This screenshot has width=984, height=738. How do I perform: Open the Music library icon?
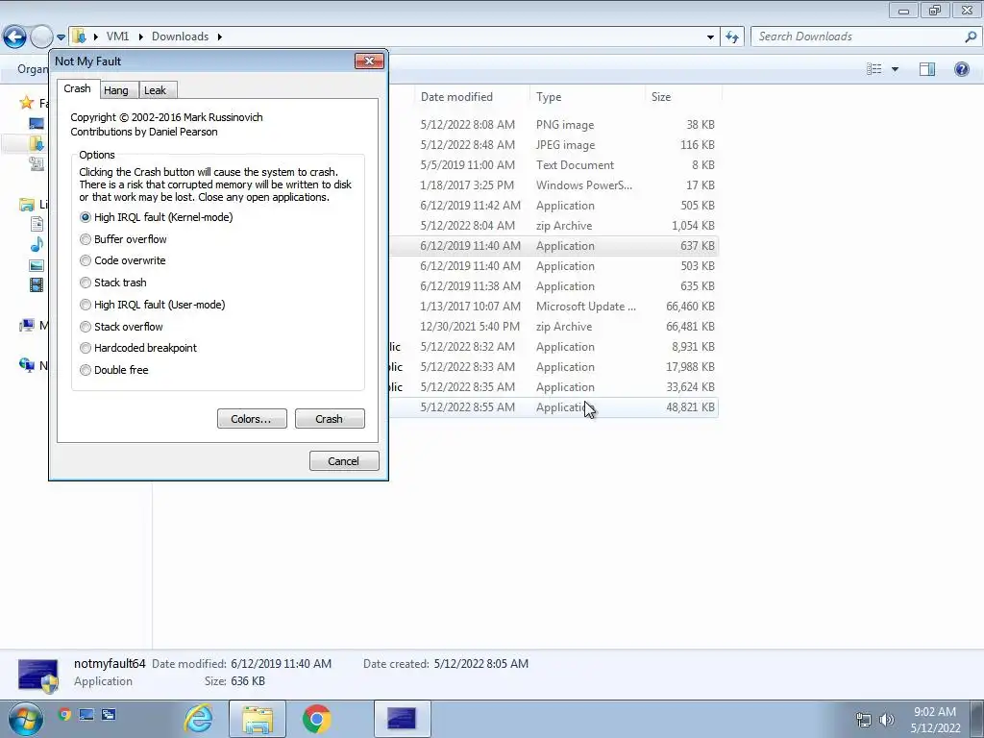37,244
